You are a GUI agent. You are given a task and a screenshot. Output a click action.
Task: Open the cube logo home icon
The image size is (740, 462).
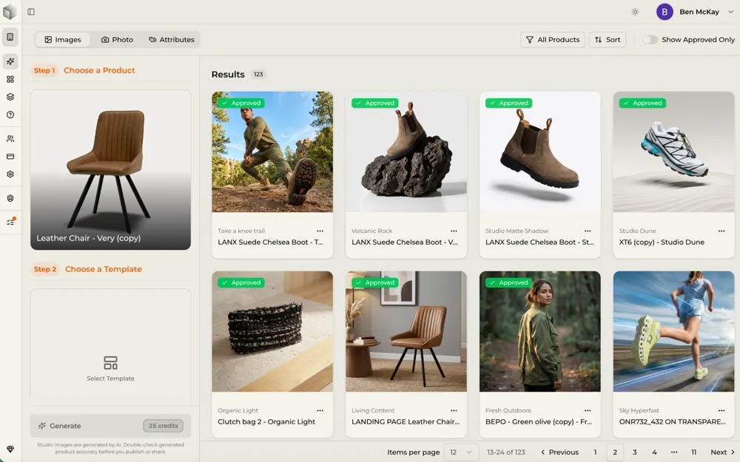click(10, 12)
